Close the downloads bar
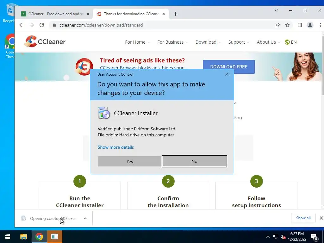 [x=321, y=218]
